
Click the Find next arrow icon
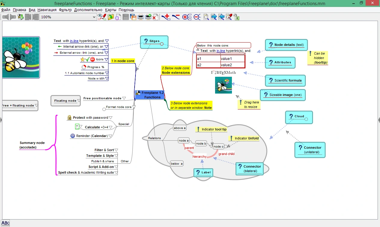tap(214, 17)
